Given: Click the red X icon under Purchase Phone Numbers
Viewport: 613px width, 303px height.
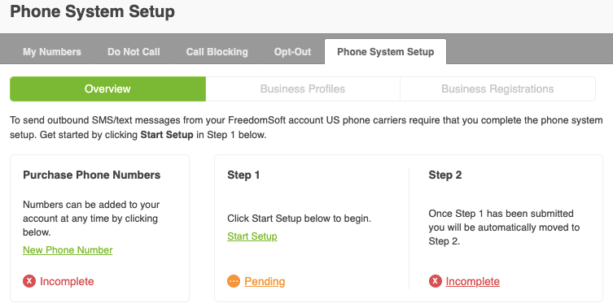Looking at the screenshot, I should click(29, 281).
